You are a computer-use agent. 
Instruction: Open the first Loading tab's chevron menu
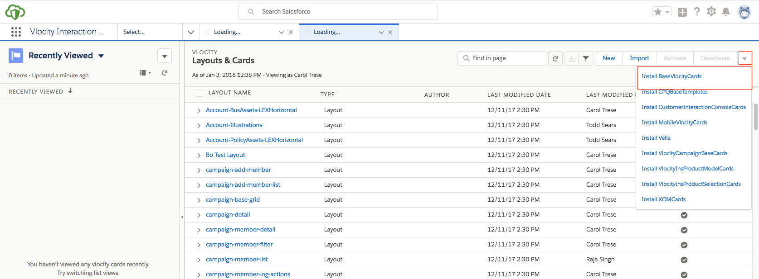(282, 32)
